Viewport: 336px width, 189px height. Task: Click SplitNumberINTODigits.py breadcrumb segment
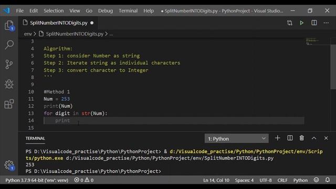(75, 34)
